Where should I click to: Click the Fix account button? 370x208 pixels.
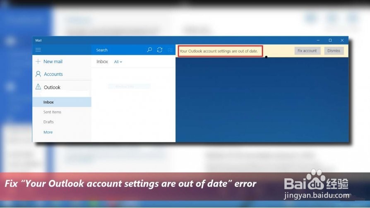307,51
